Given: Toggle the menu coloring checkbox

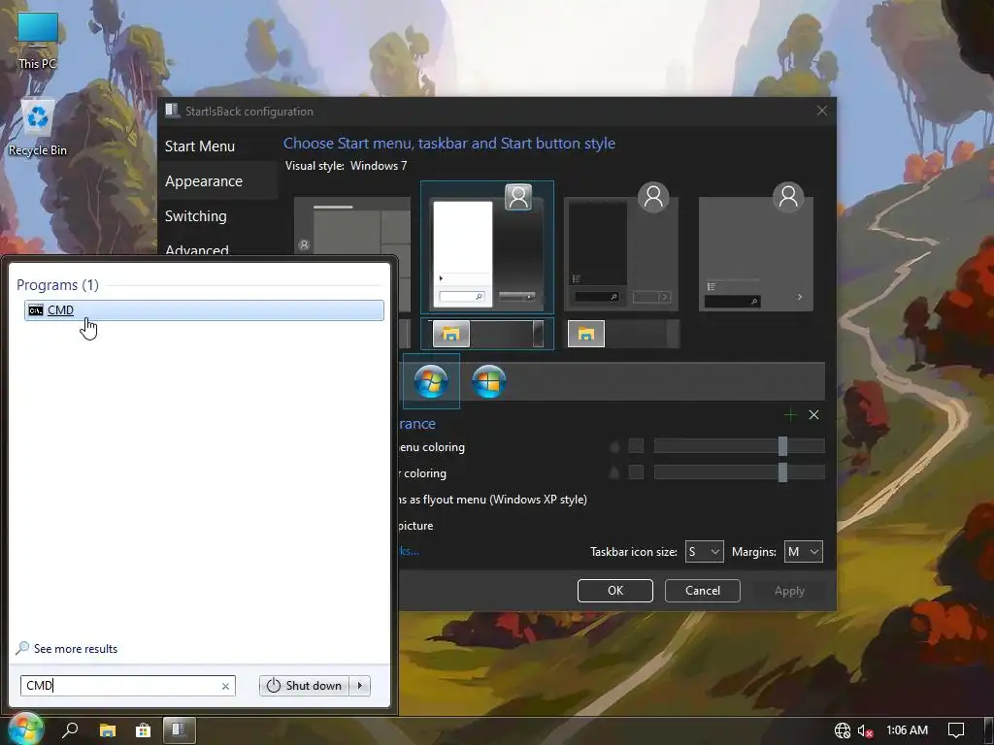Looking at the screenshot, I should click(x=636, y=446).
